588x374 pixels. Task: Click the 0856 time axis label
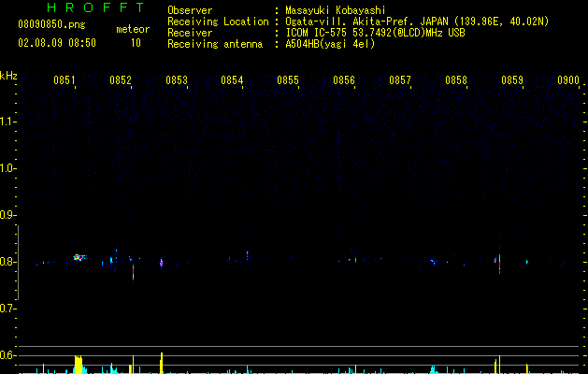pos(344,80)
